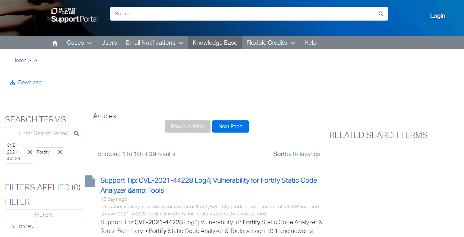The height and width of the screenshot is (237, 464).
Task: Open the Users menu item
Action: click(x=109, y=43)
